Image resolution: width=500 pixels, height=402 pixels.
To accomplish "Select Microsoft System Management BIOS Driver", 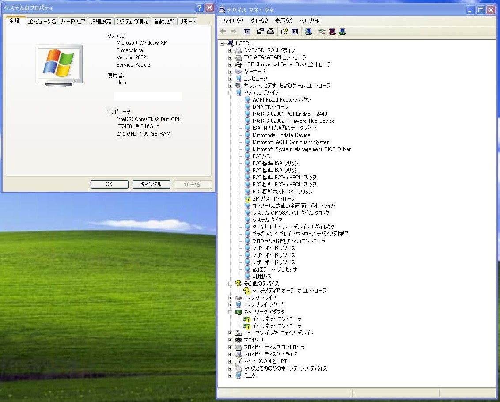I will pyautogui.click(x=302, y=149).
